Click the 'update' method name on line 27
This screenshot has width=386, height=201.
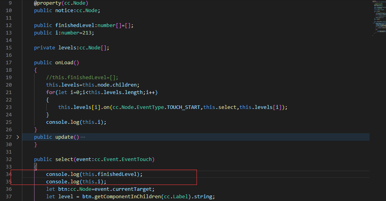(64, 137)
